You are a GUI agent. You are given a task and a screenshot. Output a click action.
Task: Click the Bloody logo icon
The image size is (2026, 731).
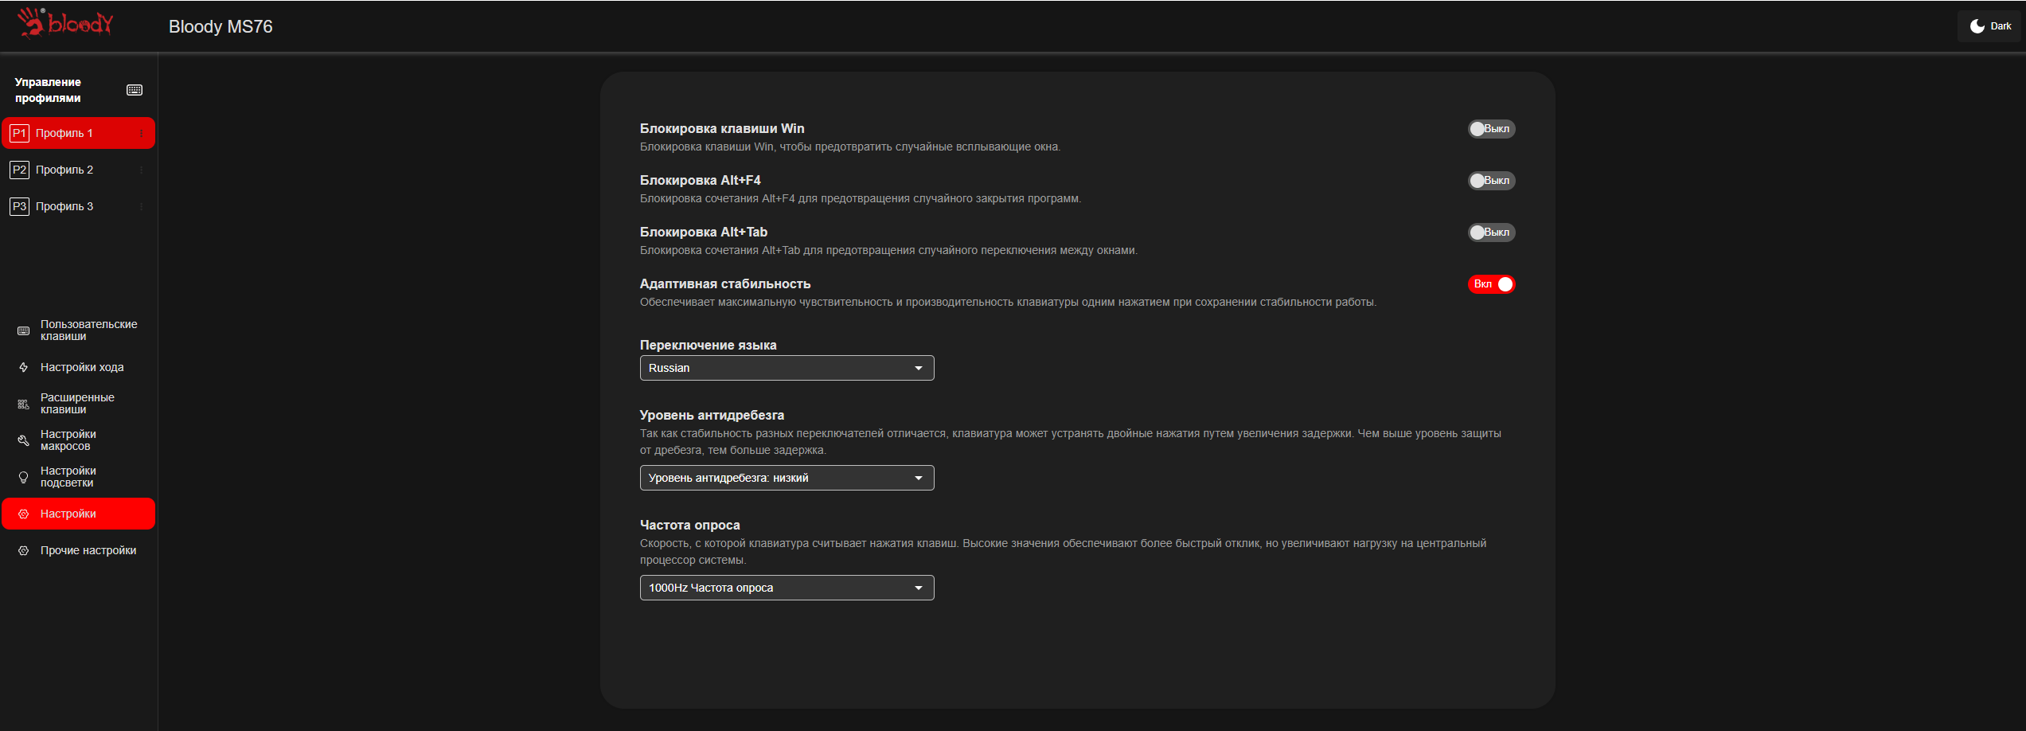pos(65,23)
